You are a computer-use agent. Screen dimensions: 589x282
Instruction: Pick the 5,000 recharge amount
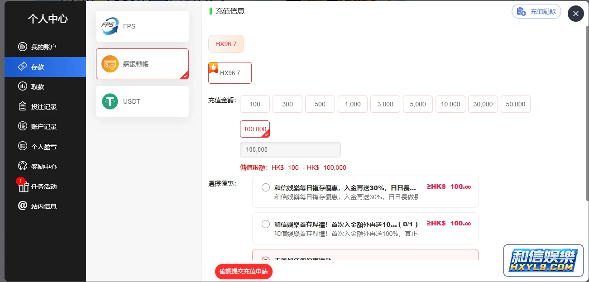418,104
